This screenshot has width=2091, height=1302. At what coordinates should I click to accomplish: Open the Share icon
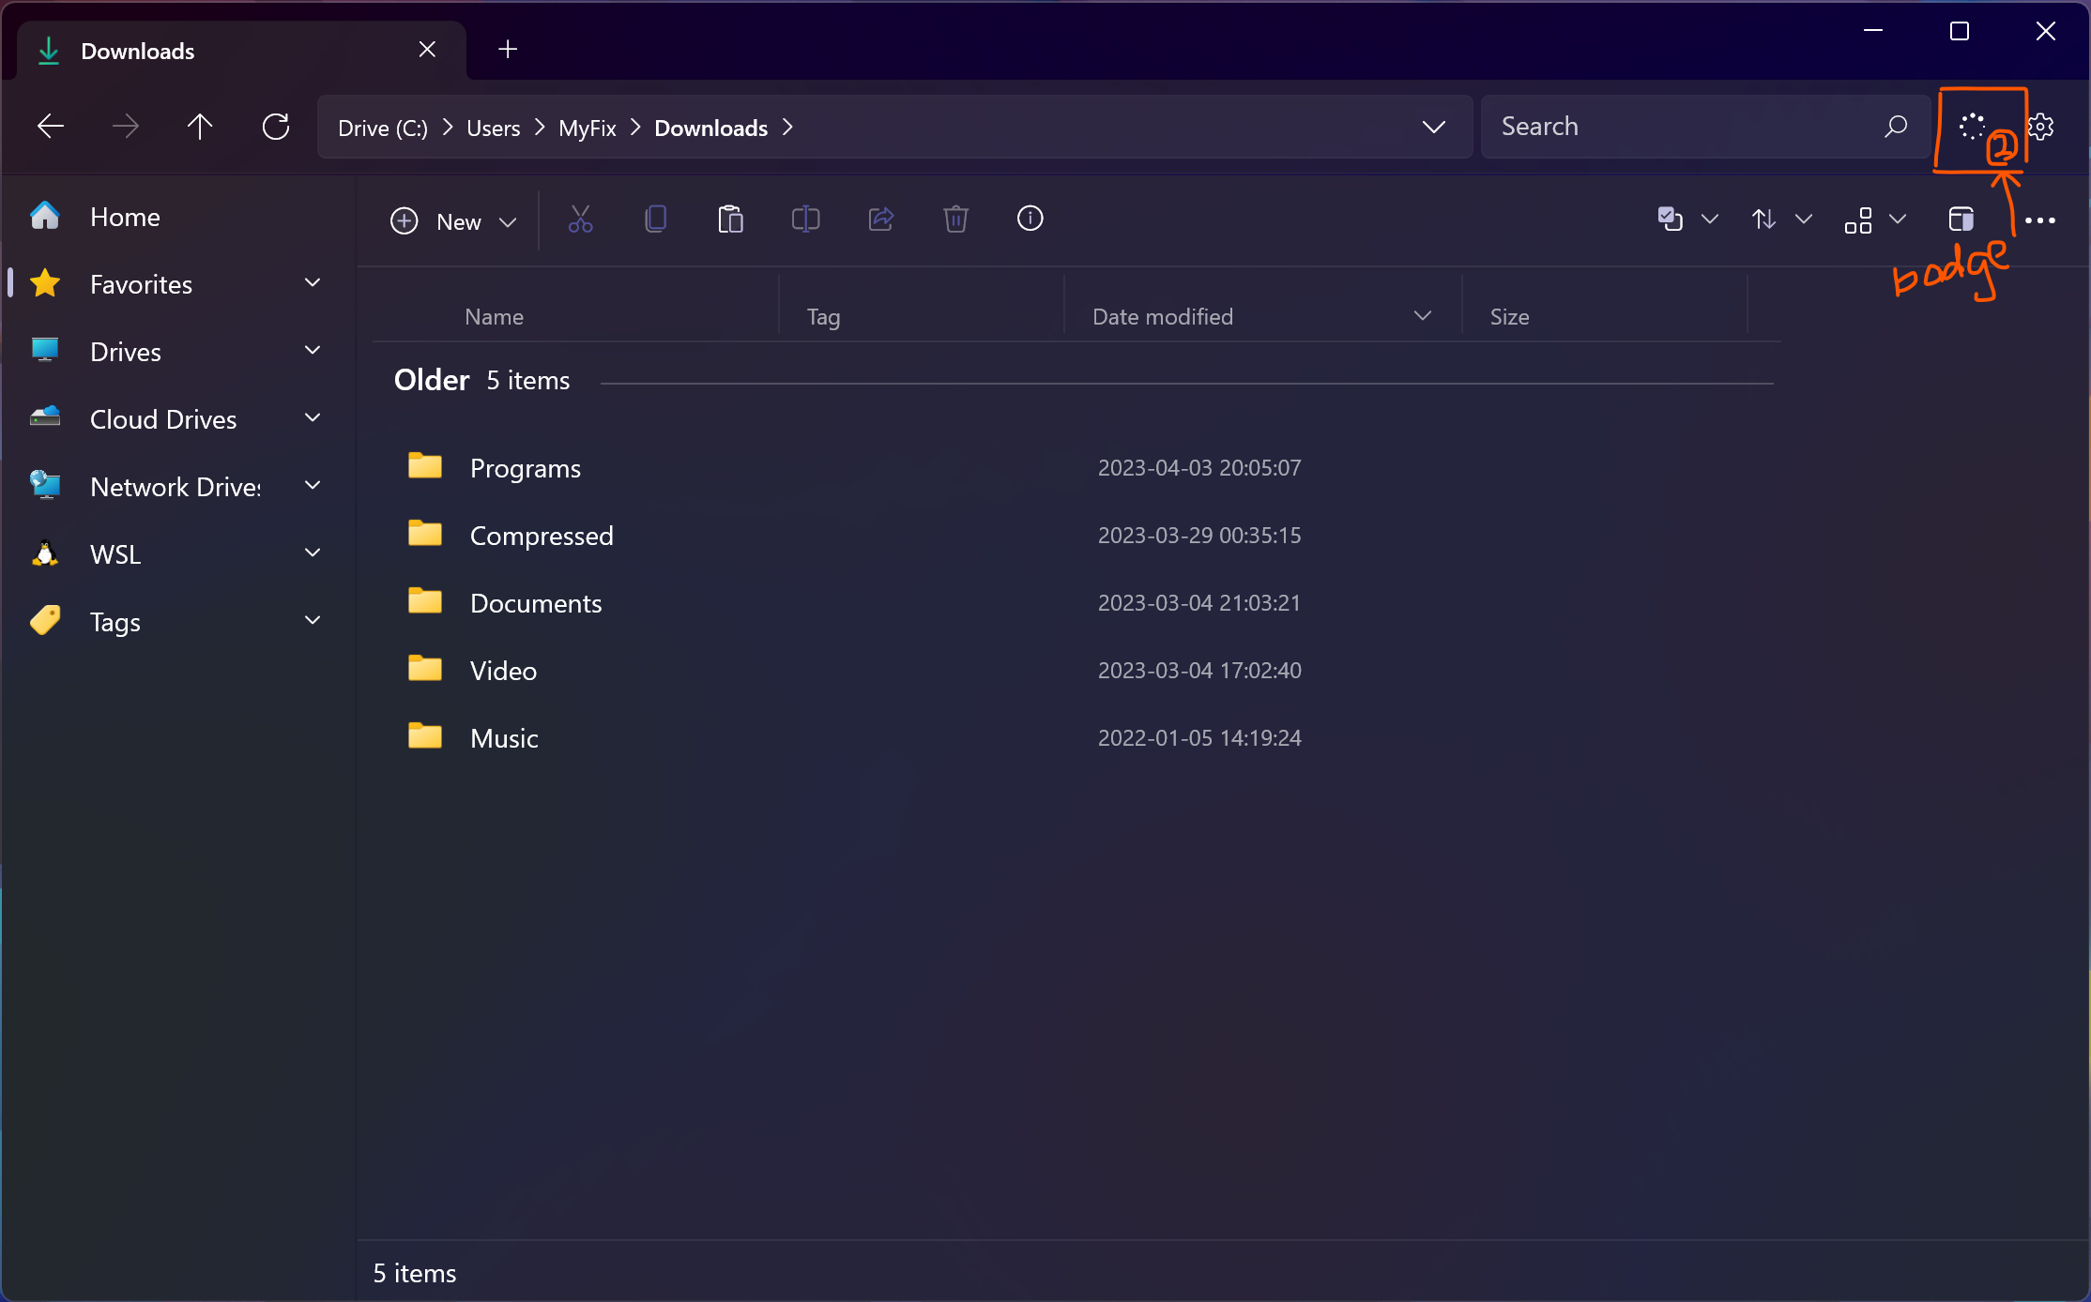click(x=880, y=219)
